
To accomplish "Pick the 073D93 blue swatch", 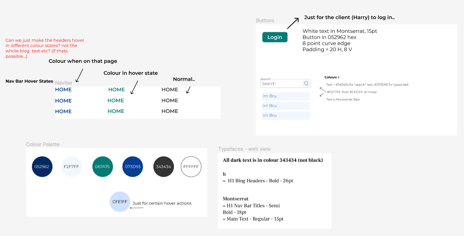I will (x=133, y=167).
